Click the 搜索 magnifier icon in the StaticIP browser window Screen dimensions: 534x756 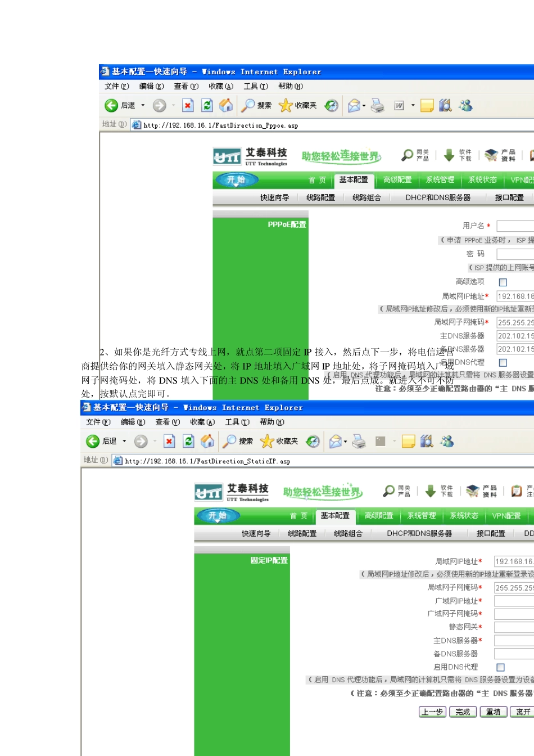(x=229, y=441)
